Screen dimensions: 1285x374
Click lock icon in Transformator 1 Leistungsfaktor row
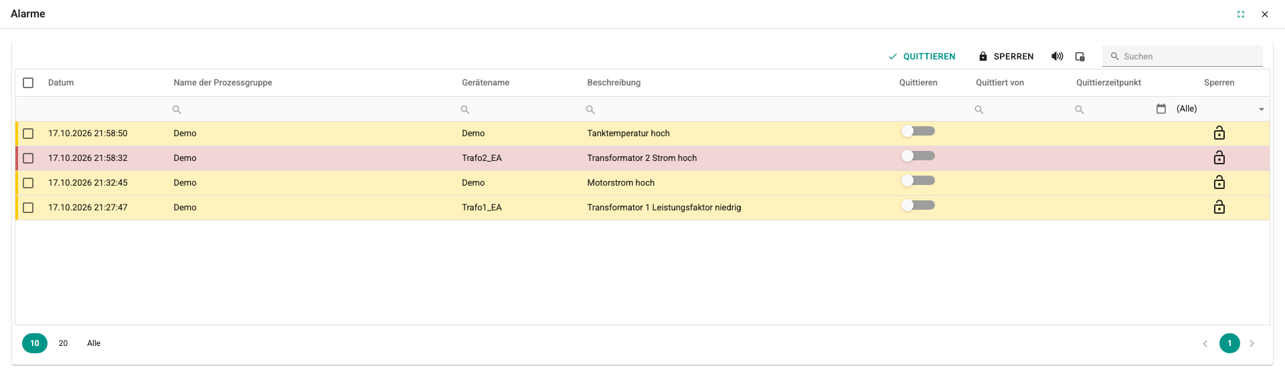point(1219,207)
